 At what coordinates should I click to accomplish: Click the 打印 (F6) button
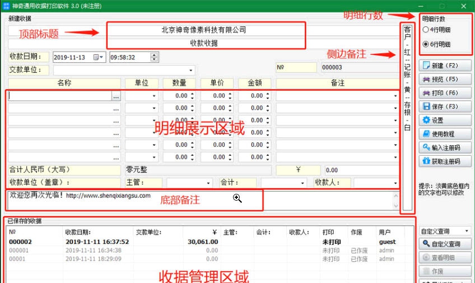pyautogui.click(x=445, y=92)
